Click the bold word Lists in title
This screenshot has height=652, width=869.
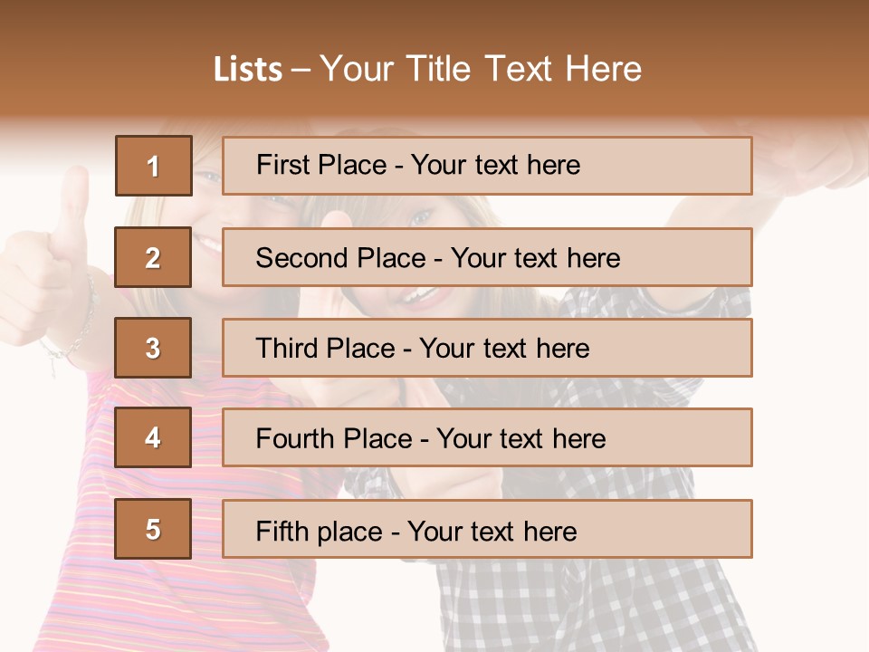coord(247,70)
